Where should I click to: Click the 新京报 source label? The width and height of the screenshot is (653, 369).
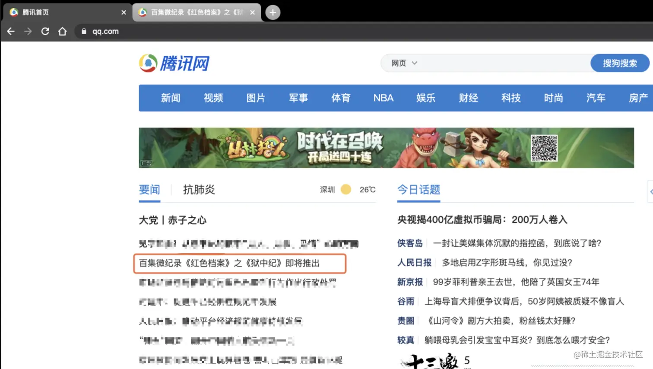pyautogui.click(x=410, y=282)
